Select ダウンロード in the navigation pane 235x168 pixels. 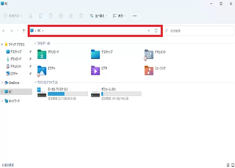(x=14, y=59)
